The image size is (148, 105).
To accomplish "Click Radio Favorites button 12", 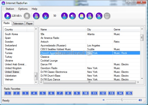I will 103,93.
